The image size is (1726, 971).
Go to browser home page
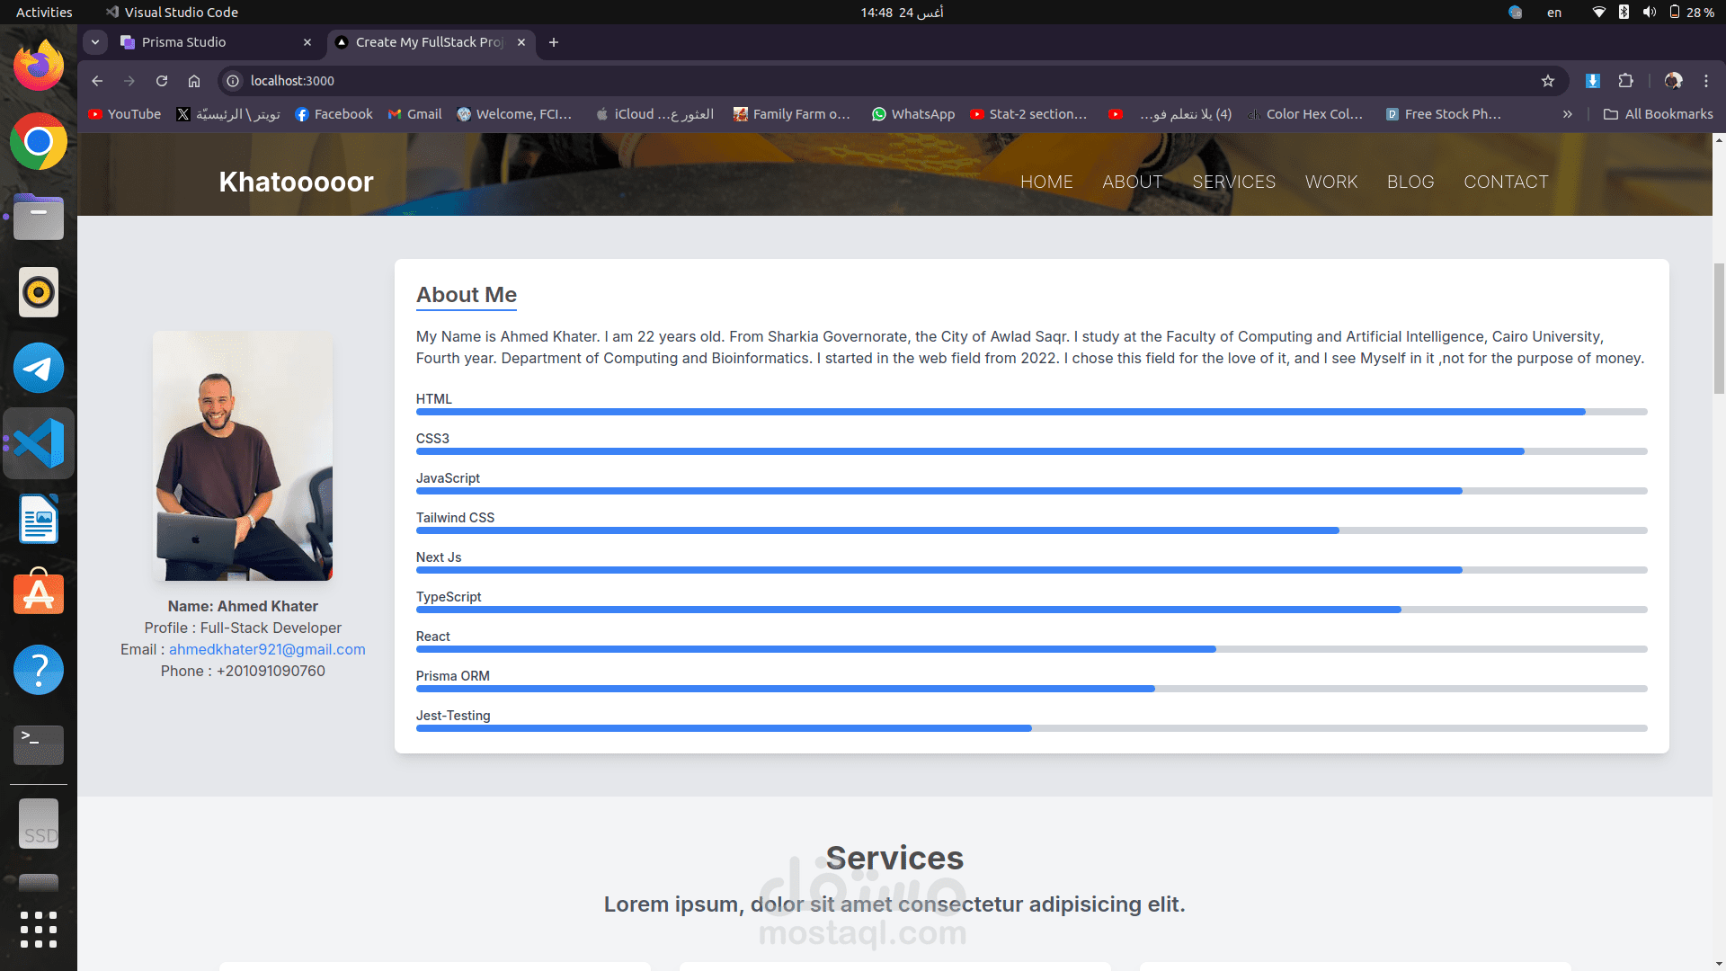click(194, 81)
